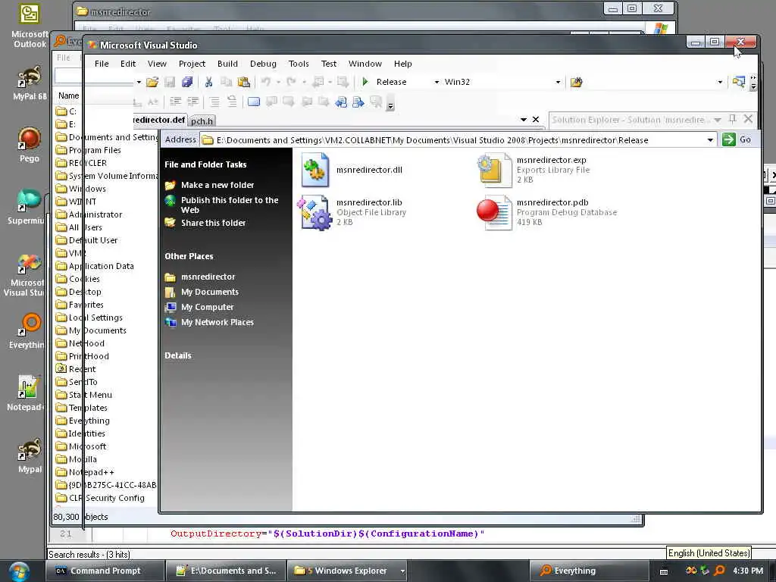This screenshot has width=776, height=582.
Task: Click the msnredirector.exp file icon
Action: pyautogui.click(x=494, y=170)
